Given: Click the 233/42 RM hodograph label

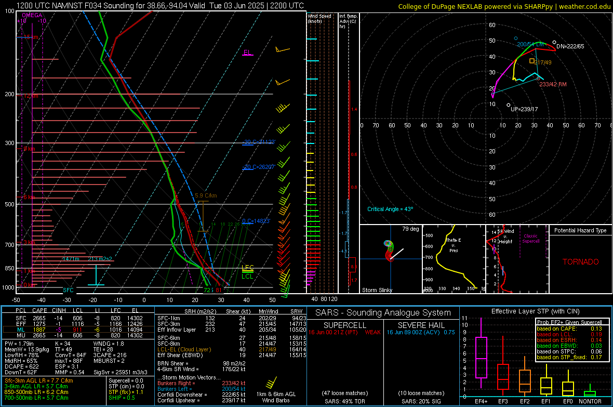Looking at the screenshot, I should coord(553,84).
